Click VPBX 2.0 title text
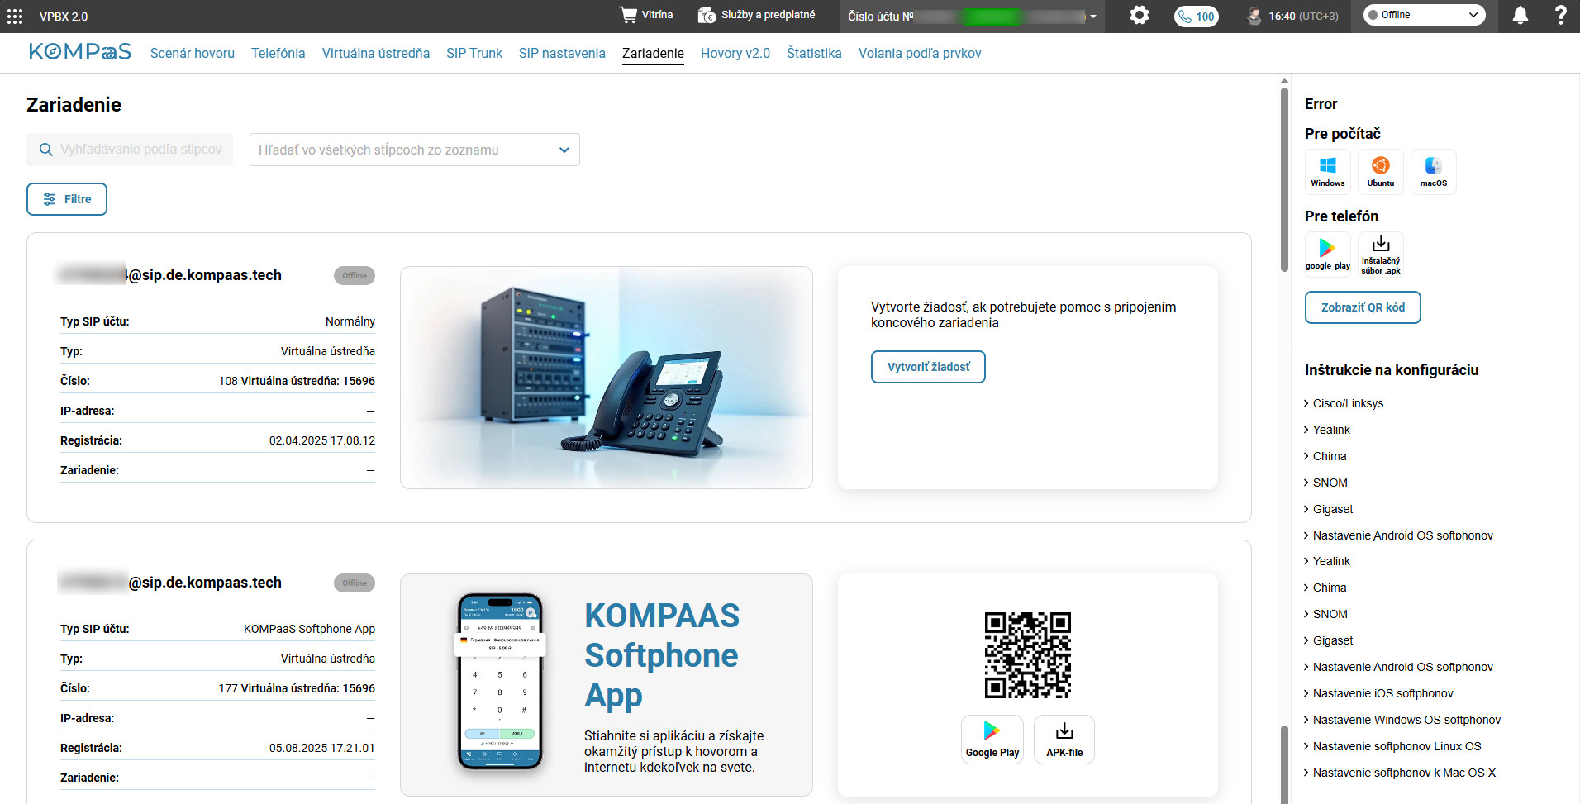Viewport: 1580px width, 804px height. click(64, 17)
